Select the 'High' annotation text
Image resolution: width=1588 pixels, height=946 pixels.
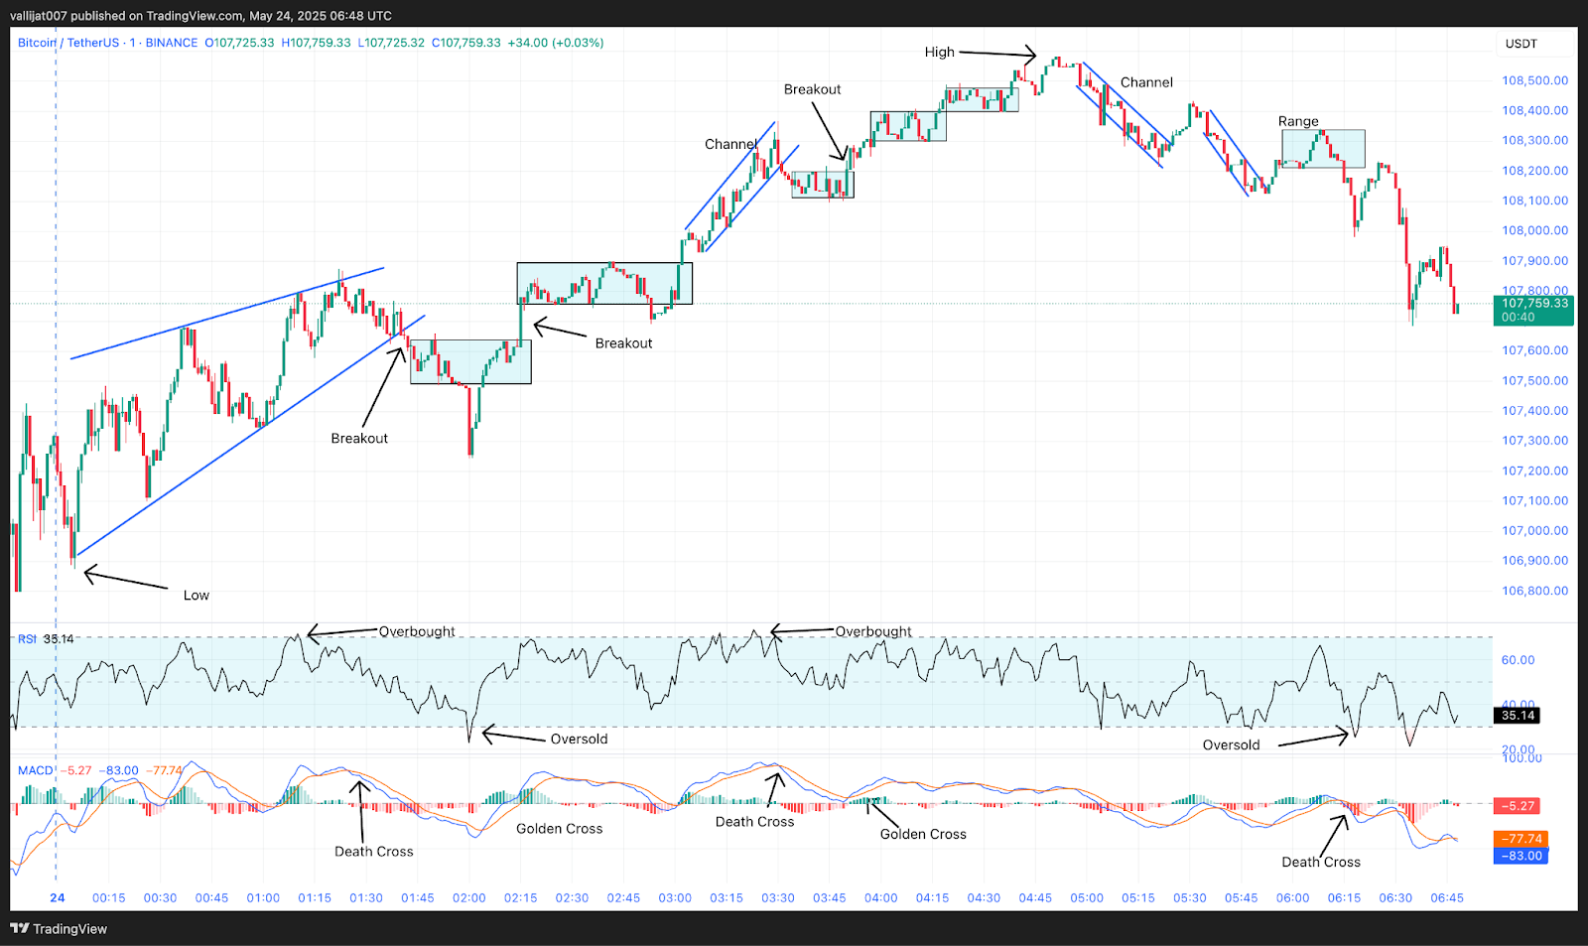pyautogui.click(x=939, y=52)
